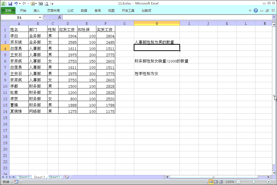Switch to Page Break Preview in status bar
The image size is (277, 185).
[221, 182]
